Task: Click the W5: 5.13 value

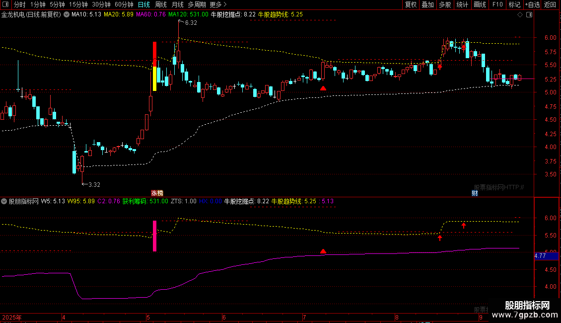Action: click(53, 201)
